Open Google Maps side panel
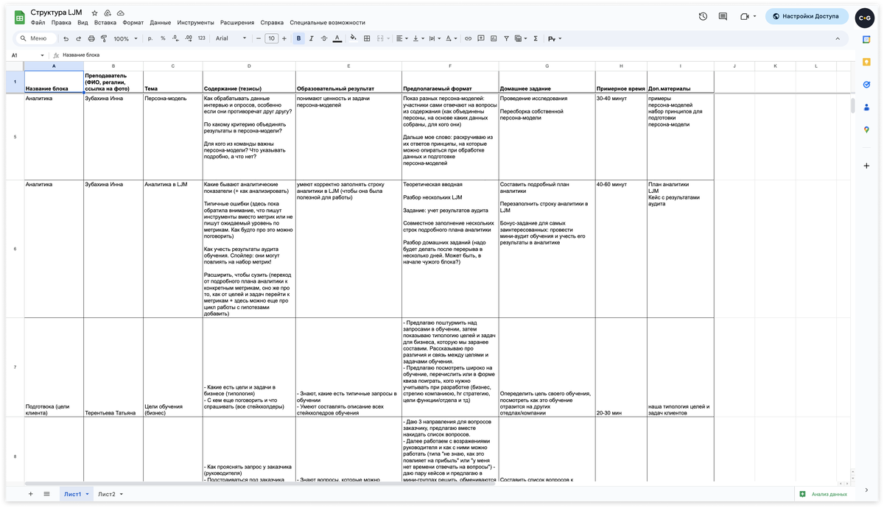884x508 pixels. [x=866, y=130]
